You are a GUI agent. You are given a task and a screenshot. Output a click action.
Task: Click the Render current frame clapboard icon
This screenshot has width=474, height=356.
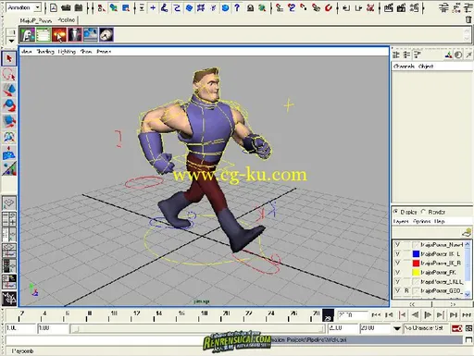tap(389, 7)
